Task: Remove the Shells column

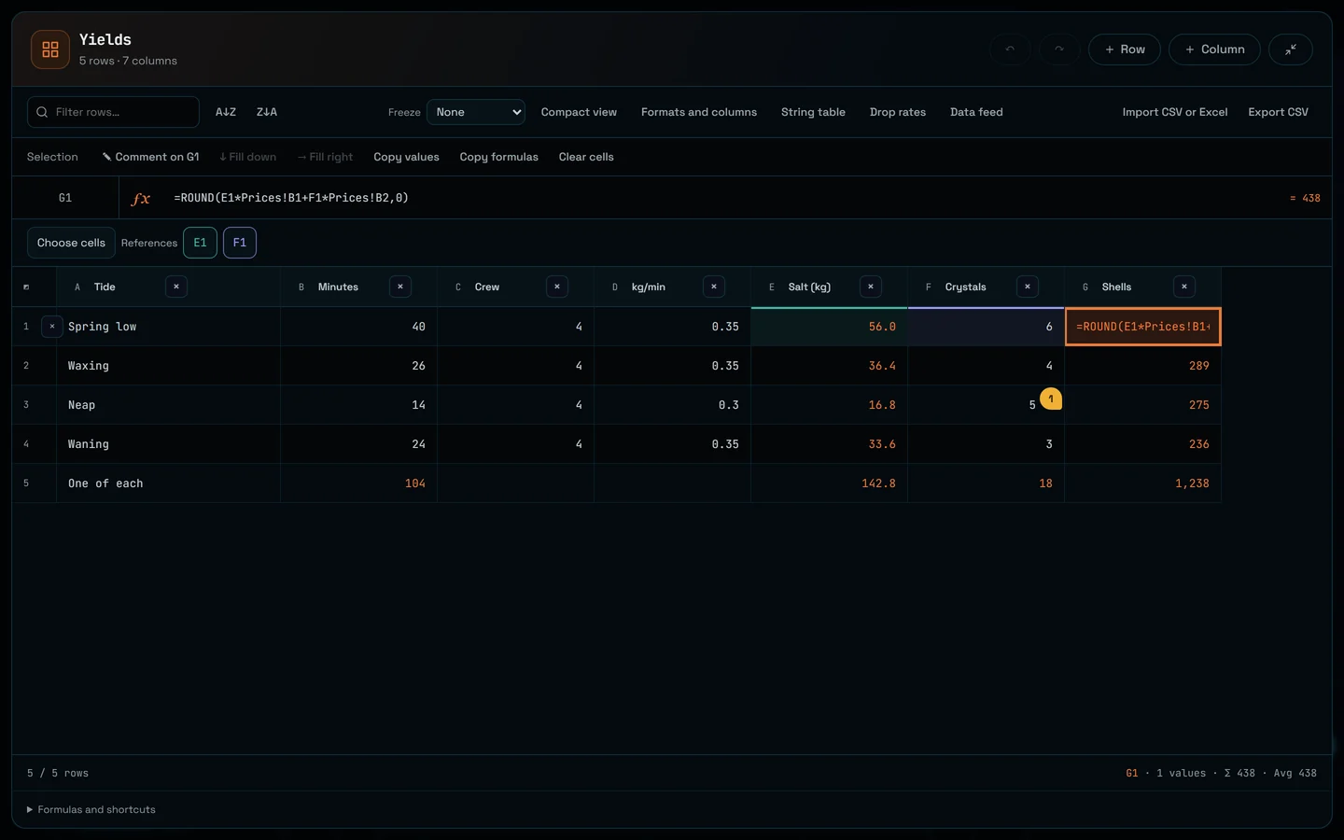Action: [x=1184, y=287]
